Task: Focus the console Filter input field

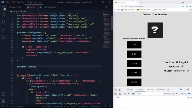Action: click(150, 94)
